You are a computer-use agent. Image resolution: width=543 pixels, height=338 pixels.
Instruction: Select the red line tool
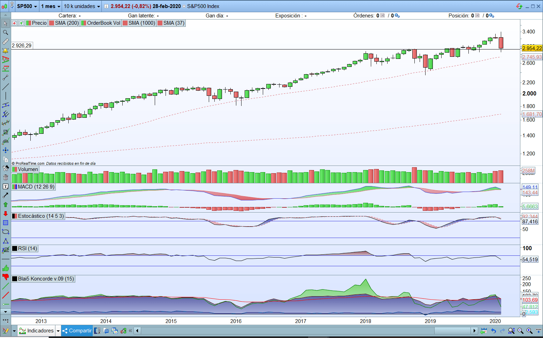tap(5, 295)
